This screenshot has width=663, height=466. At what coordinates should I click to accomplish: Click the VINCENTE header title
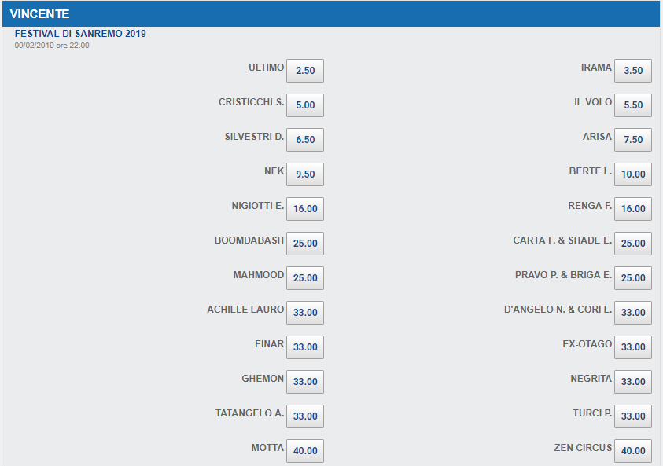40,14
